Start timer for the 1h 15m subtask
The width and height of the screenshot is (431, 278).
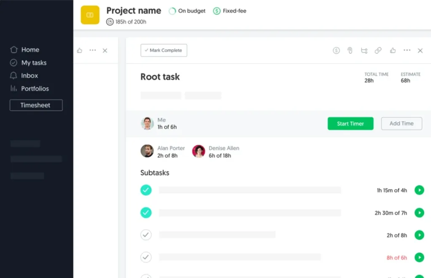point(419,190)
